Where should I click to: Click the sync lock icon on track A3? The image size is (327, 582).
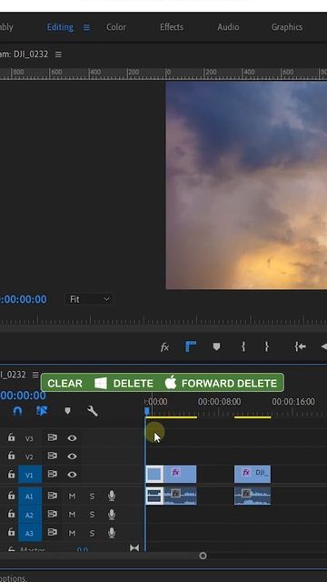(x=53, y=533)
